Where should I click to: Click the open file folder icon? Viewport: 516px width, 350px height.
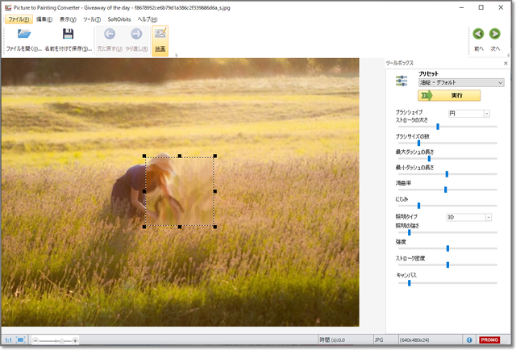point(24,34)
